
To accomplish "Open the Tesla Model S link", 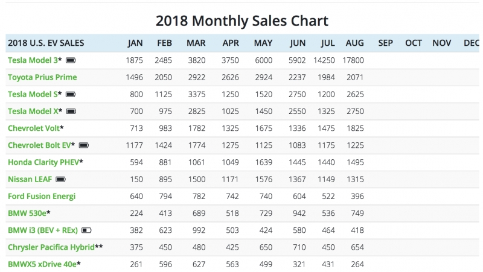I will [33, 94].
